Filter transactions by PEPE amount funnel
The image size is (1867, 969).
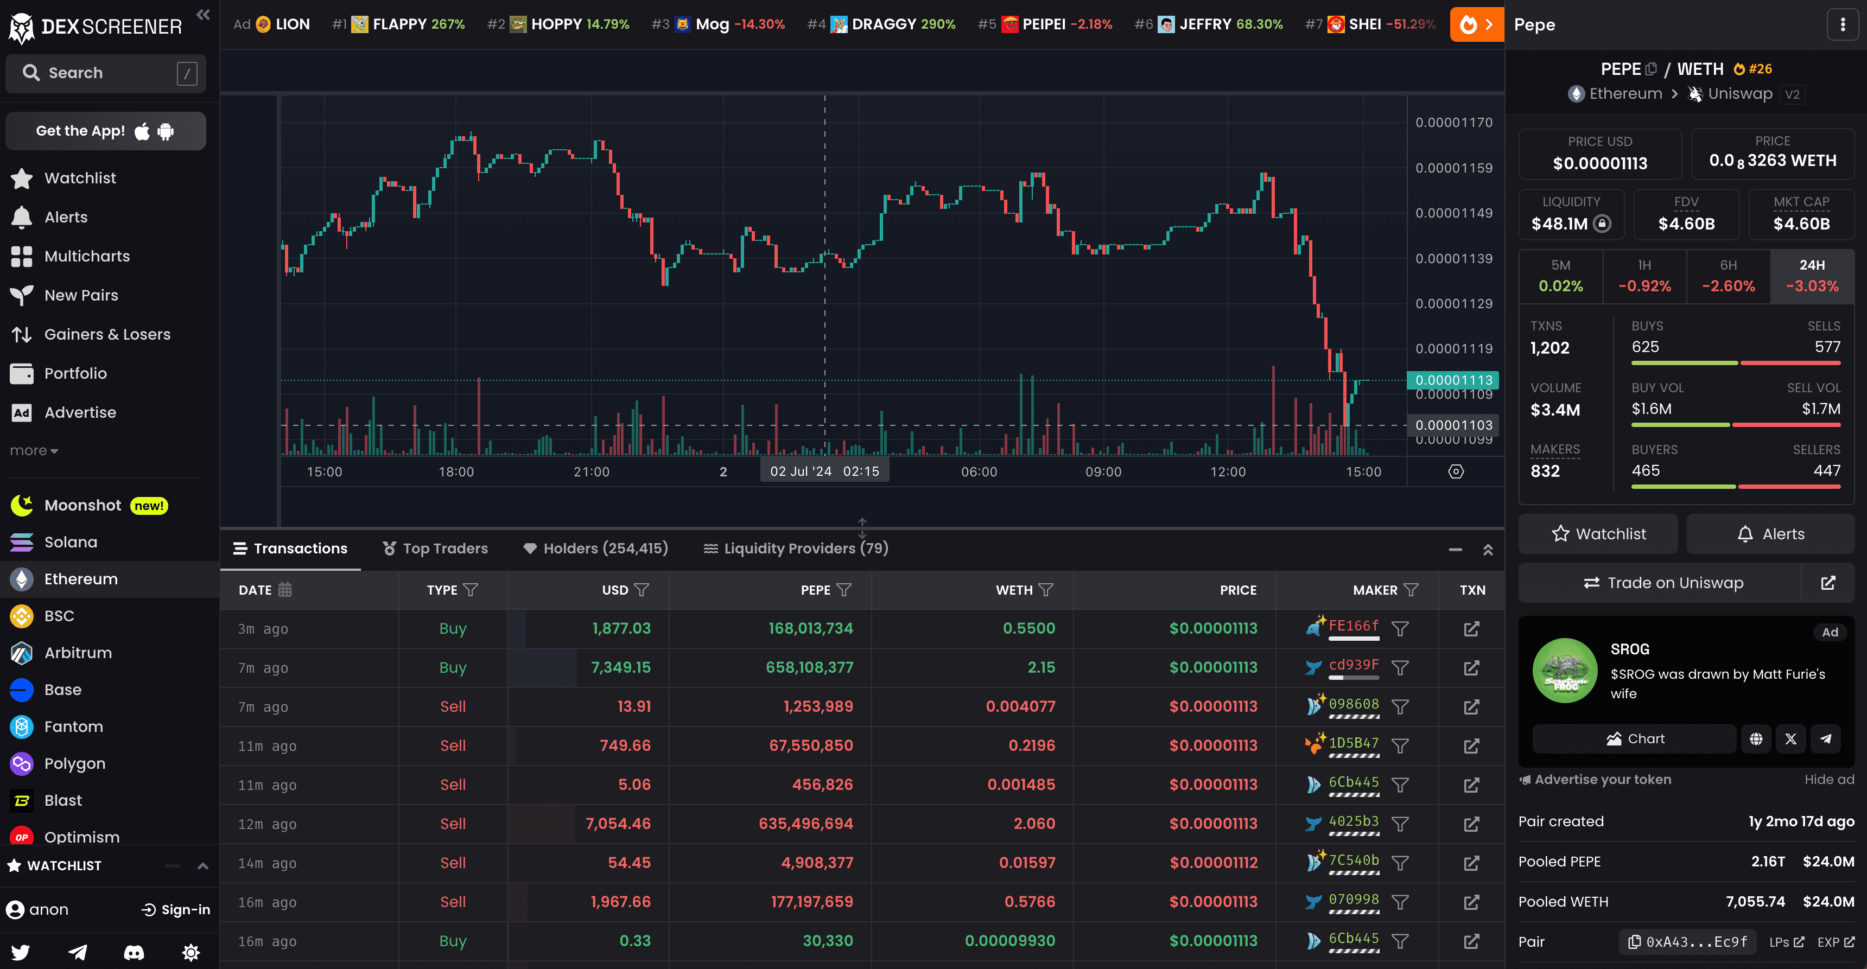pyautogui.click(x=843, y=590)
